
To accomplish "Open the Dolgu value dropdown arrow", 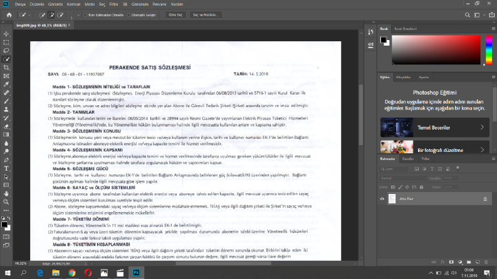I will (457, 187).
